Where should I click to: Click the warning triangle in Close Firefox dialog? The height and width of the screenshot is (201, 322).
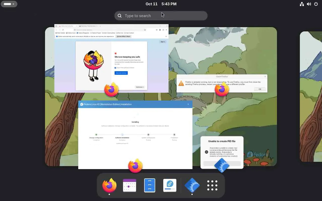[181, 83]
